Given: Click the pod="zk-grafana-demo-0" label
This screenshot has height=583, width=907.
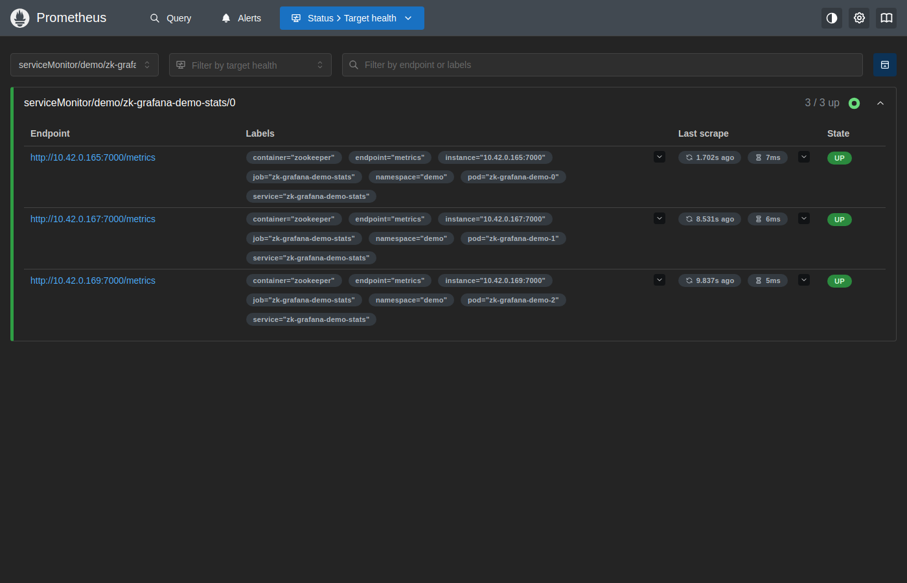Looking at the screenshot, I should [x=513, y=177].
